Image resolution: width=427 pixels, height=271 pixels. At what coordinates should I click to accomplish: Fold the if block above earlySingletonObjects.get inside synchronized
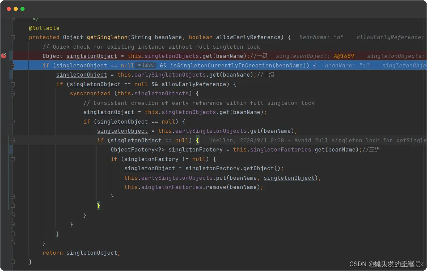coord(13,122)
